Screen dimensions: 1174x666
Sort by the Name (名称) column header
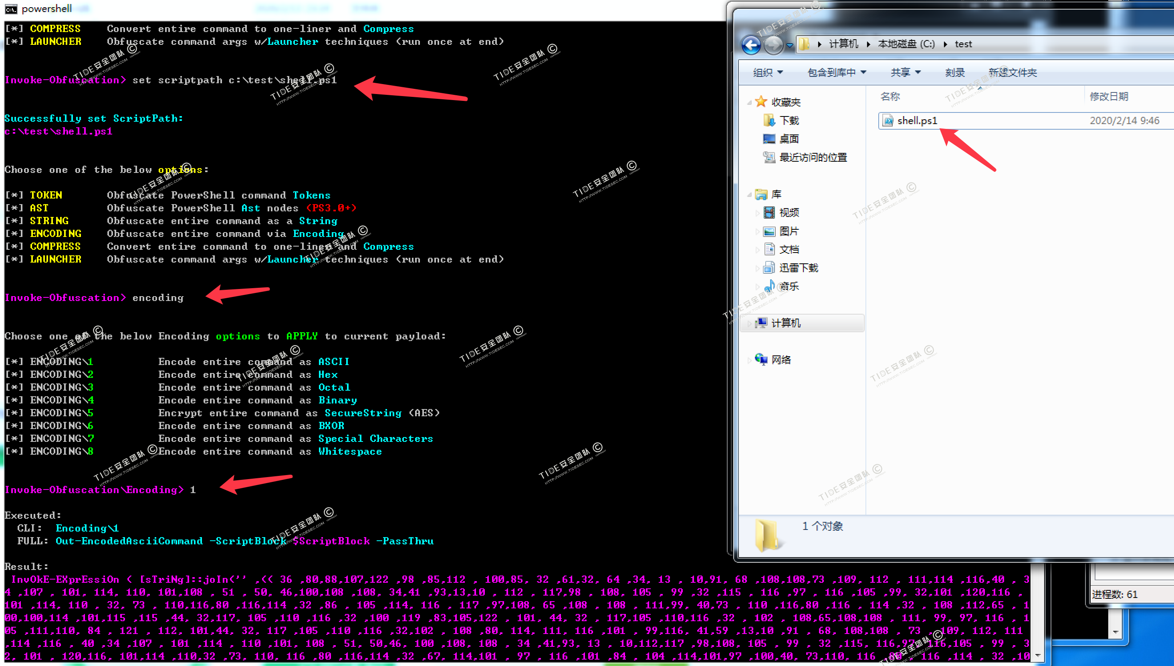pyautogui.click(x=890, y=96)
